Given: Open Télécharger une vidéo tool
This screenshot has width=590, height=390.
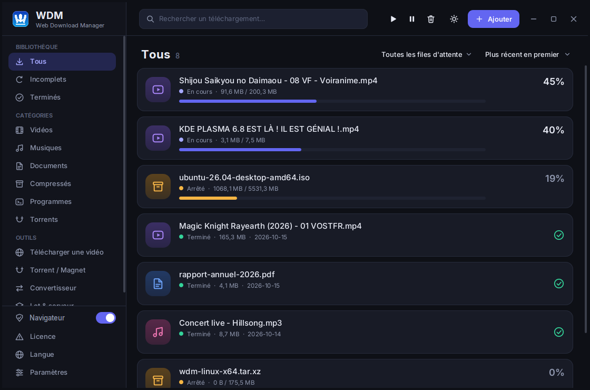Looking at the screenshot, I should click(x=62, y=252).
